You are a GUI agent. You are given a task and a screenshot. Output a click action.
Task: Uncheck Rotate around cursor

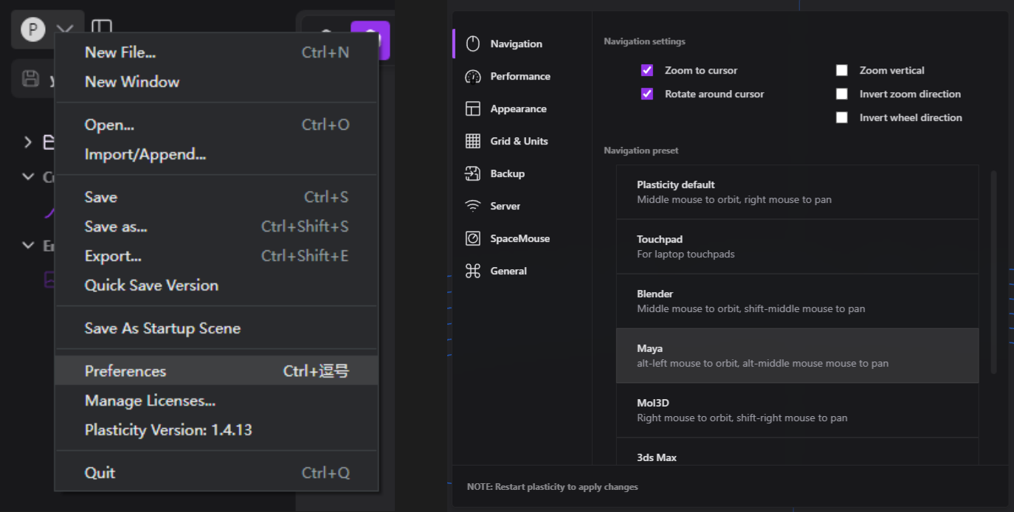tap(647, 94)
